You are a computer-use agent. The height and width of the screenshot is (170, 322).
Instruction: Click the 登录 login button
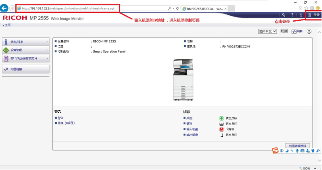coord(314,15)
